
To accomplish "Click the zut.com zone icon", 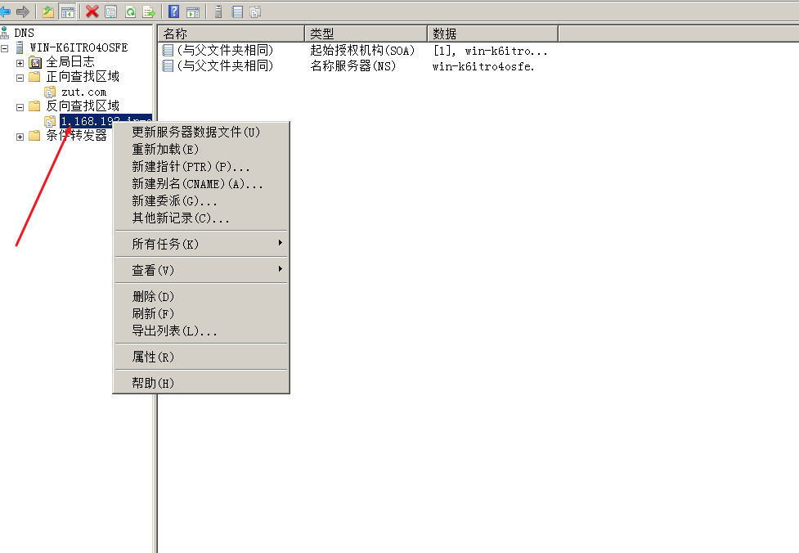I will coord(50,92).
